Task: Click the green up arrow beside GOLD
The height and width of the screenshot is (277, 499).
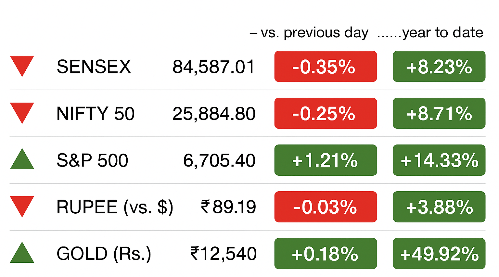Action: (22, 254)
